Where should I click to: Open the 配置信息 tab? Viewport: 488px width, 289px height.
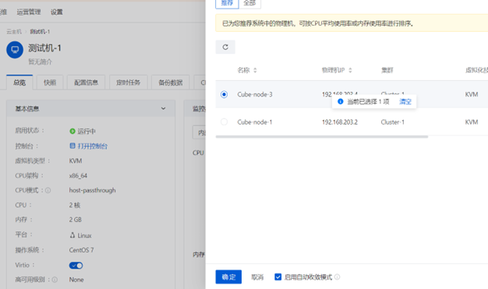(86, 83)
